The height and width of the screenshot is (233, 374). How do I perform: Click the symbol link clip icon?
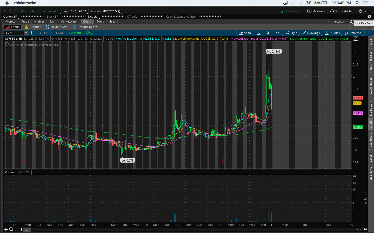coord(32,33)
